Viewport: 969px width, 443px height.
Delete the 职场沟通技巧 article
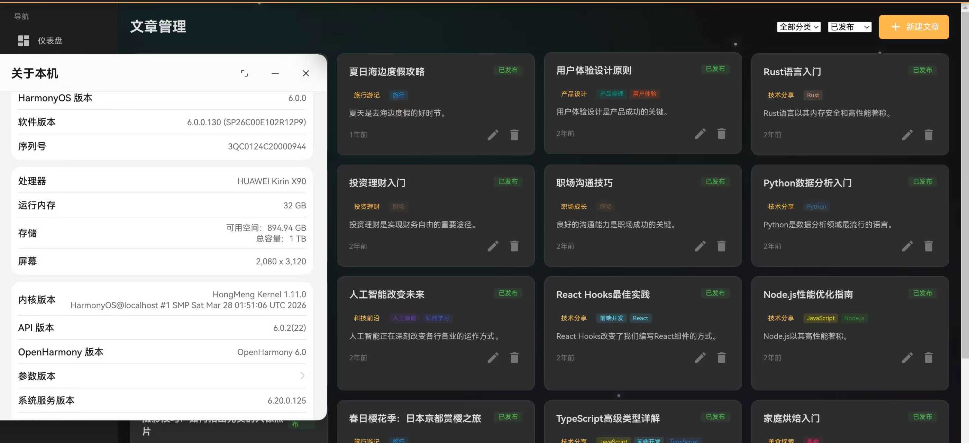[721, 246]
